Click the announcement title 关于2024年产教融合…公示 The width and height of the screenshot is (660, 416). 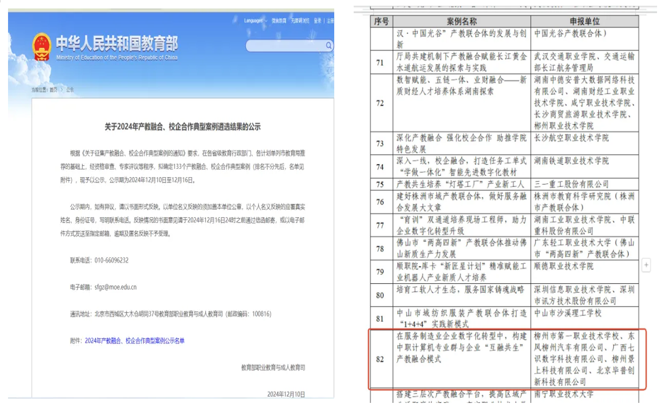click(182, 126)
